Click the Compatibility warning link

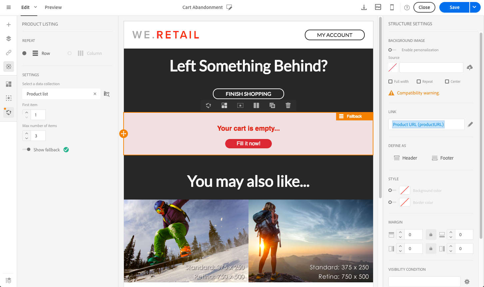(x=418, y=93)
